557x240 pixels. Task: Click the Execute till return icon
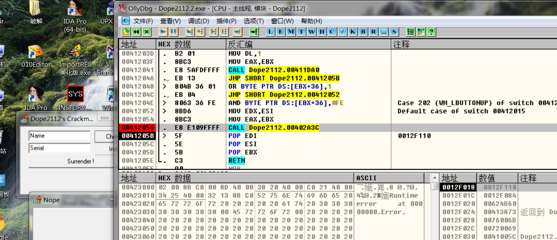238,31
